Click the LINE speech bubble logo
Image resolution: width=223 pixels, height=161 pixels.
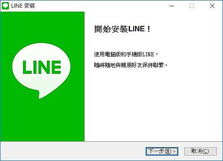click(x=42, y=71)
